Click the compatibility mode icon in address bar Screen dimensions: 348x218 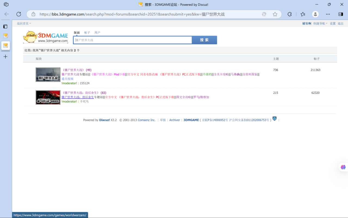point(264,14)
